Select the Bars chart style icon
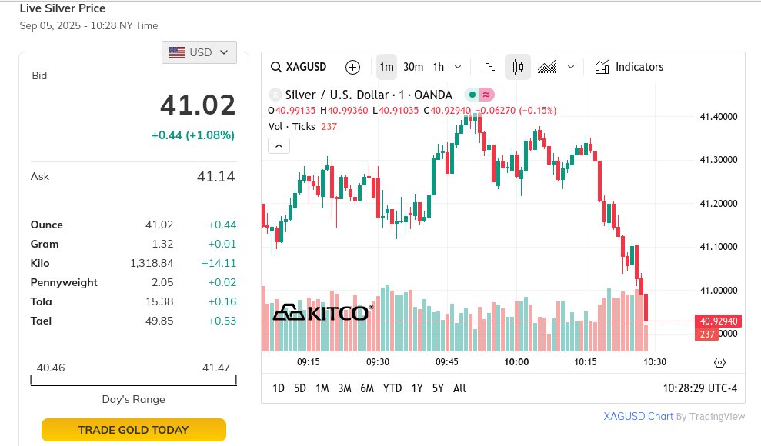The image size is (761, 446). pos(489,67)
